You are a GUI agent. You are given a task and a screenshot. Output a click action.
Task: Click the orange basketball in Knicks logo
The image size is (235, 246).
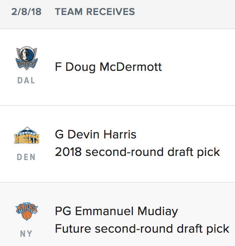coord(27,215)
